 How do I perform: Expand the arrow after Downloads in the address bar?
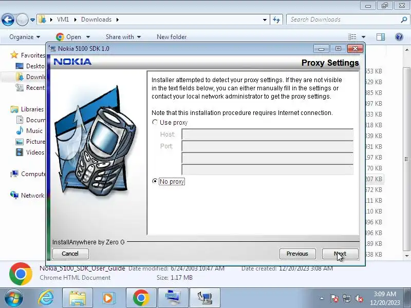click(118, 20)
